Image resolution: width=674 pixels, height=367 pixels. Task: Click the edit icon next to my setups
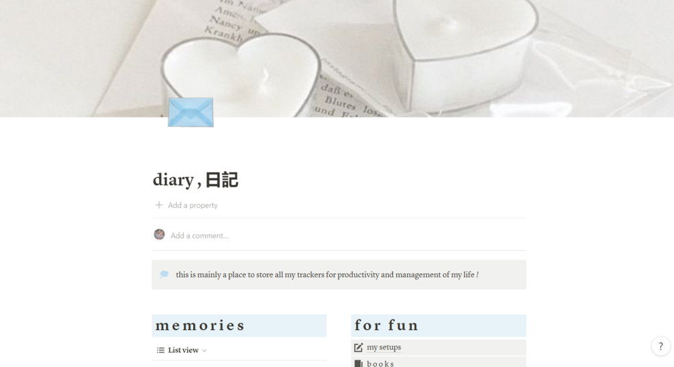coord(359,348)
